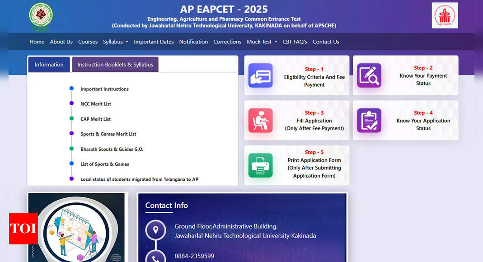Open the Notification page
Screen dimensions: 483x262
pyautogui.click(x=193, y=42)
